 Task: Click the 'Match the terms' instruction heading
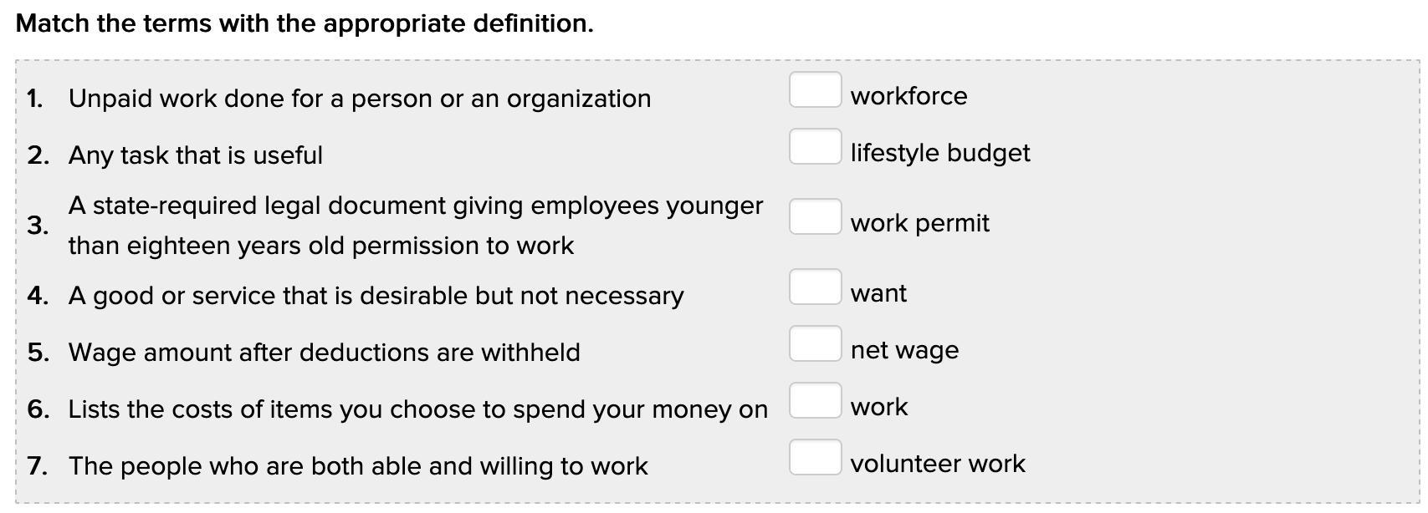point(305,23)
